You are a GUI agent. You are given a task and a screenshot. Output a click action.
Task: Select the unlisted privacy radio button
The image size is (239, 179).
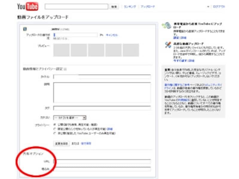point(55,129)
